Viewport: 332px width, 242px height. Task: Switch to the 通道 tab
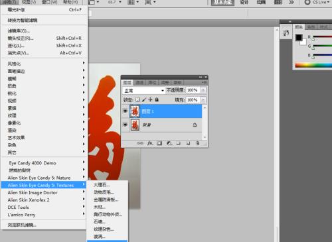(139, 82)
